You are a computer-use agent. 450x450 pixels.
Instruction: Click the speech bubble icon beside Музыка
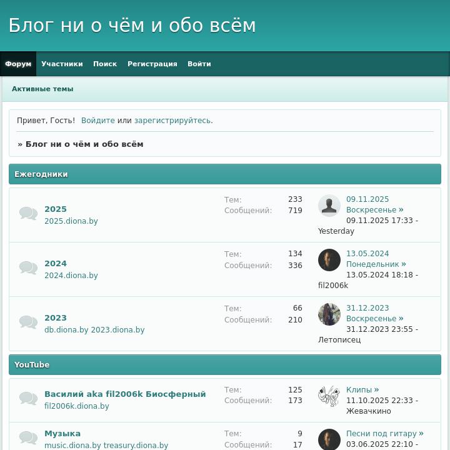pyautogui.click(x=28, y=438)
